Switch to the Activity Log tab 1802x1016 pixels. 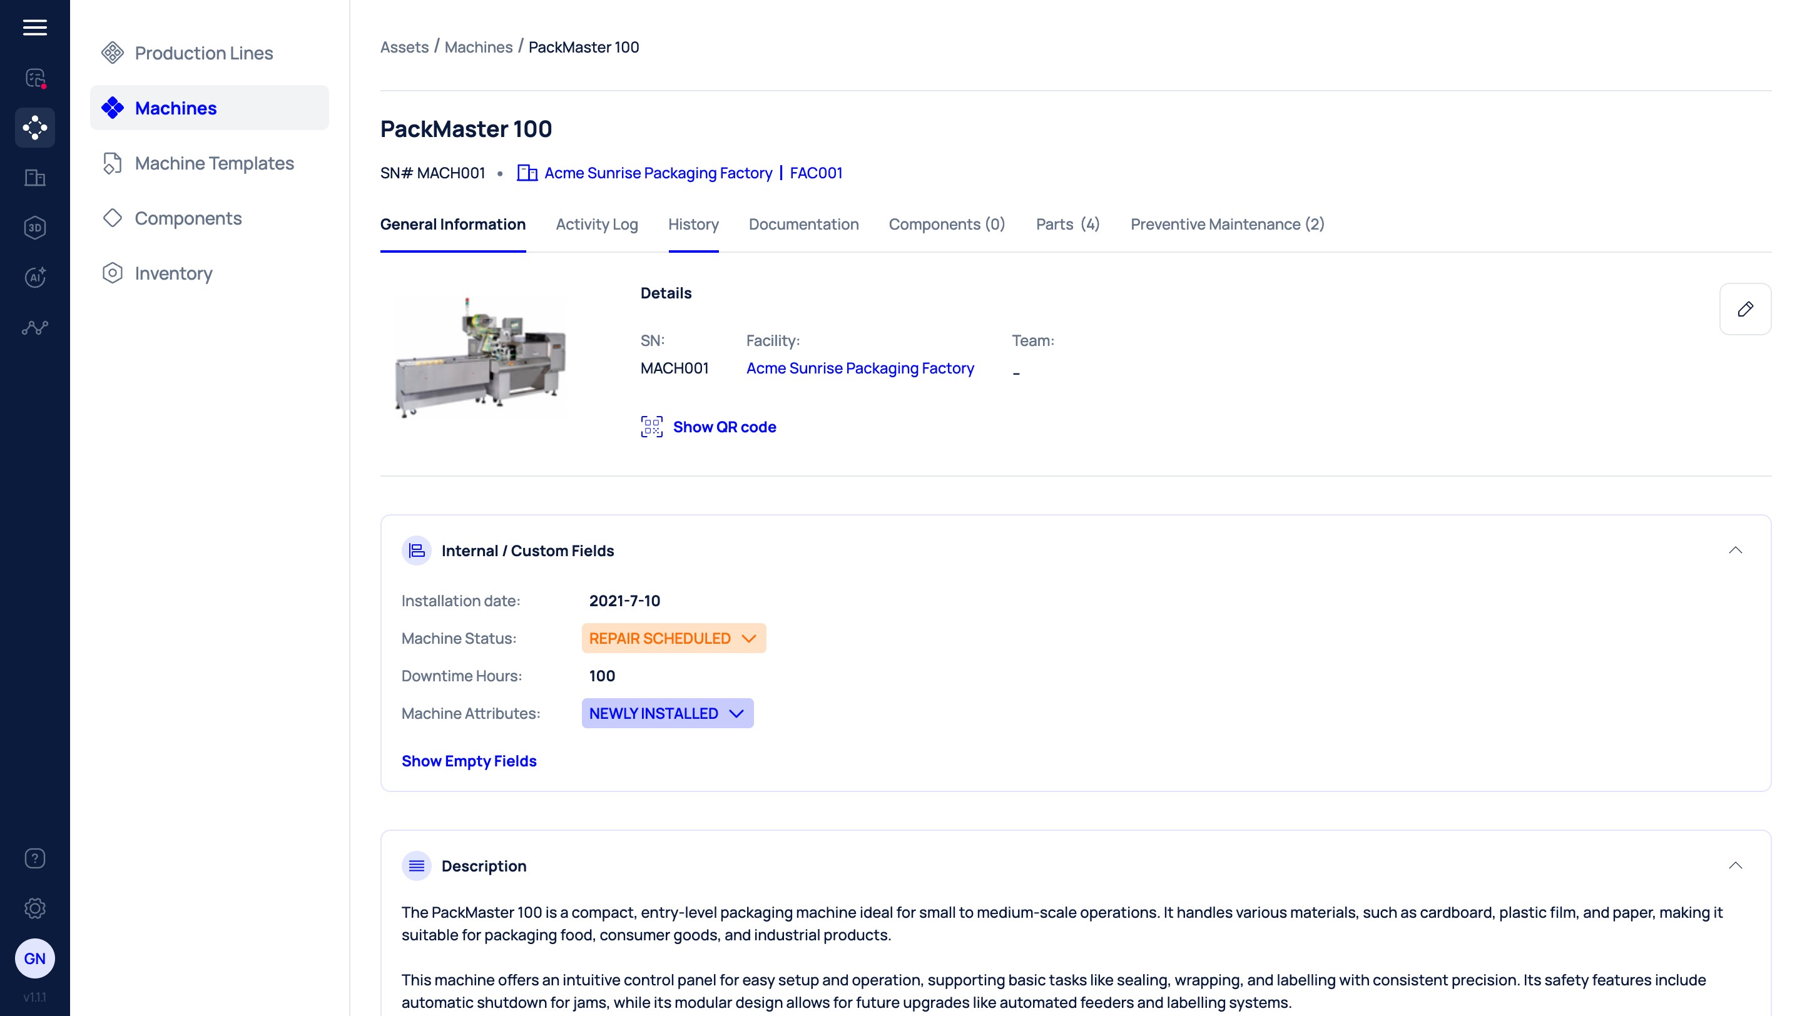click(x=596, y=224)
